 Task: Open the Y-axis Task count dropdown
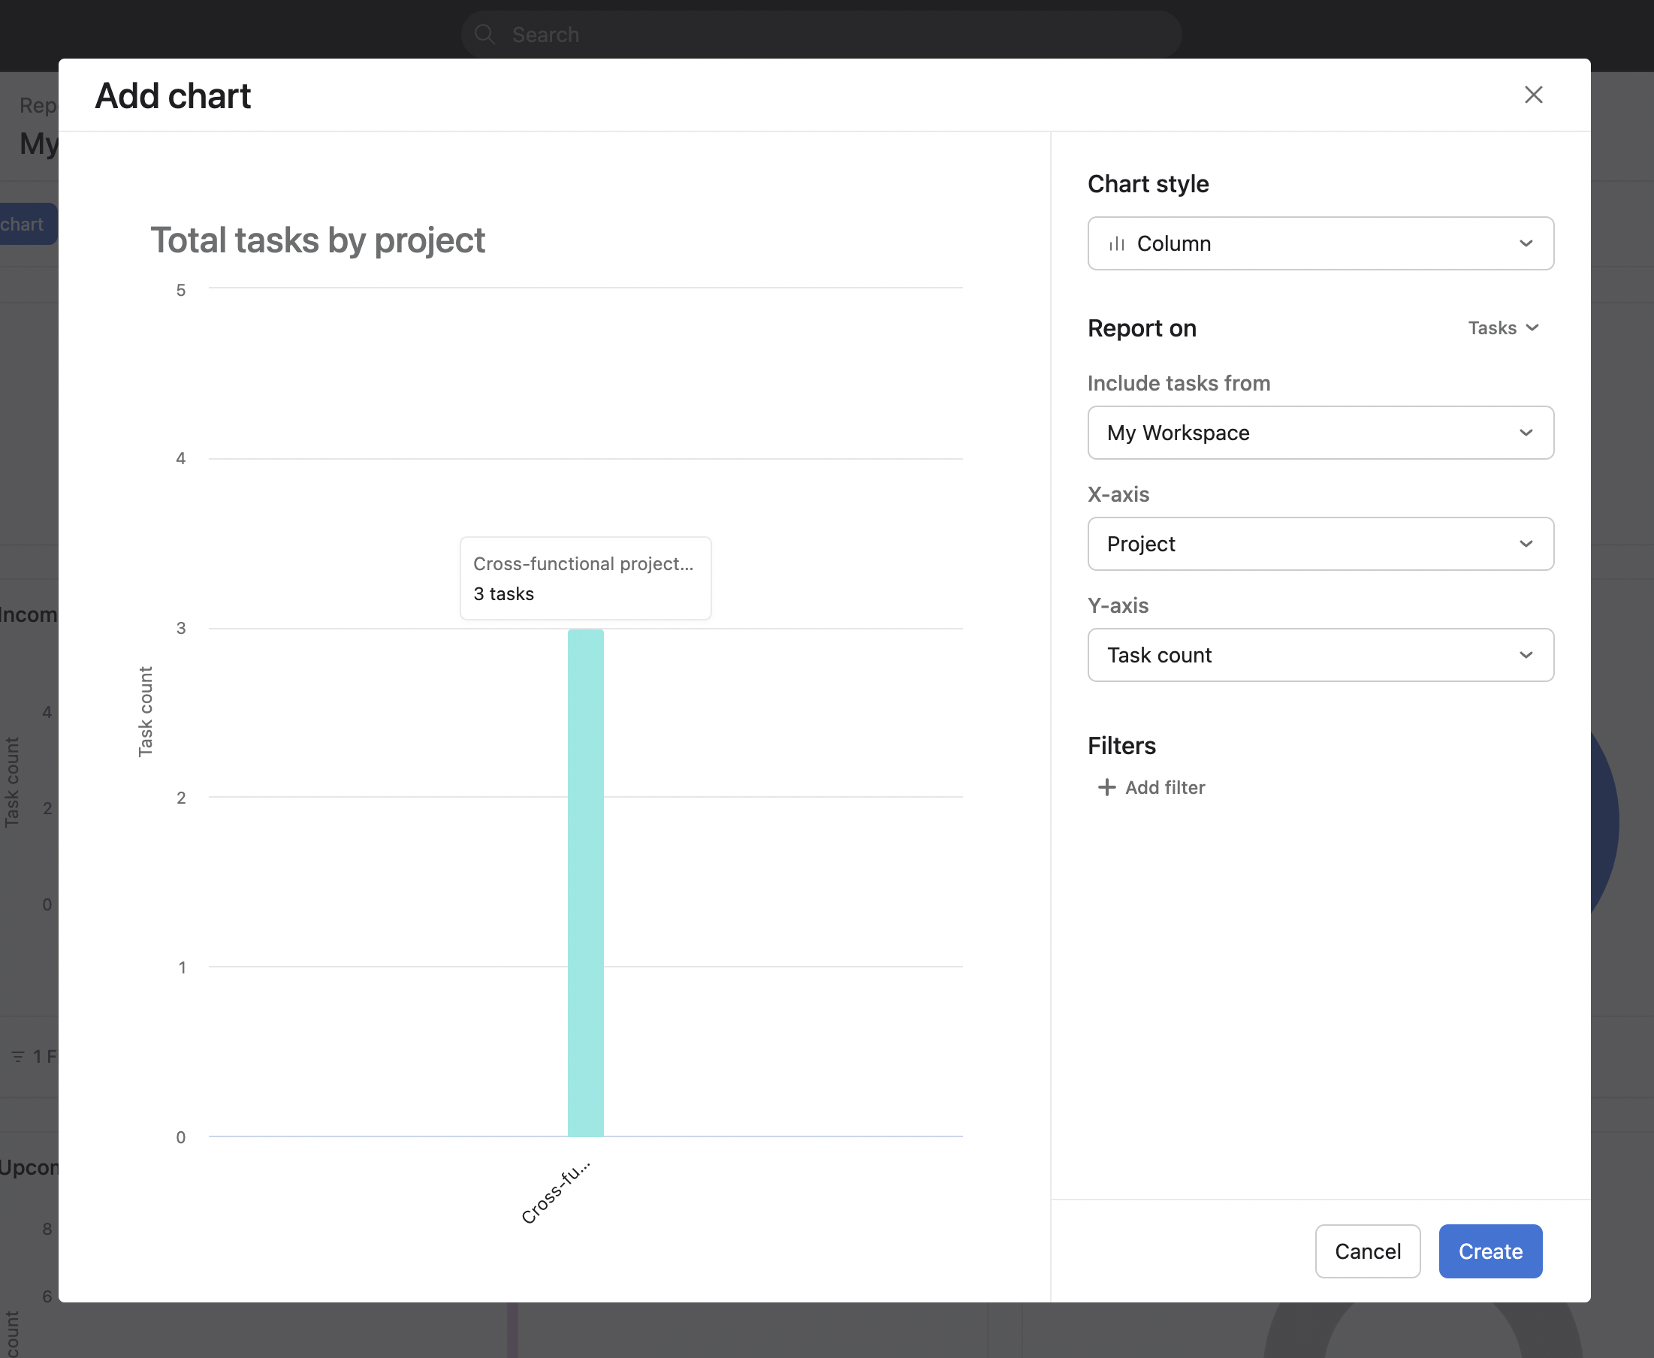click(x=1319, y=655)
